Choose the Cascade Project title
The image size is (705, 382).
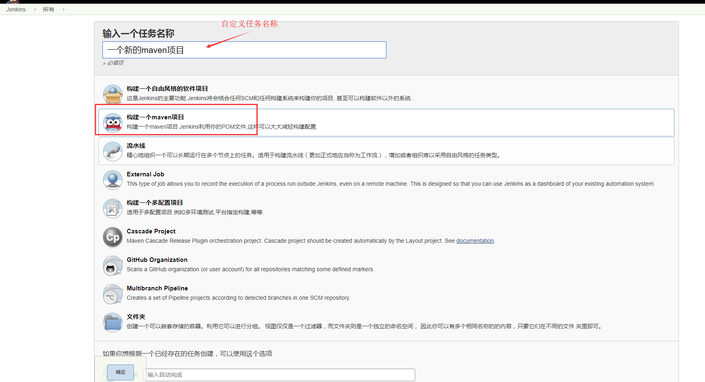[151, 231]
